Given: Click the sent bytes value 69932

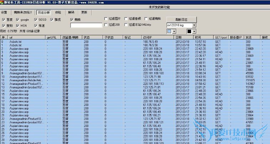Looking at the screenshot, I should (250, 77).
